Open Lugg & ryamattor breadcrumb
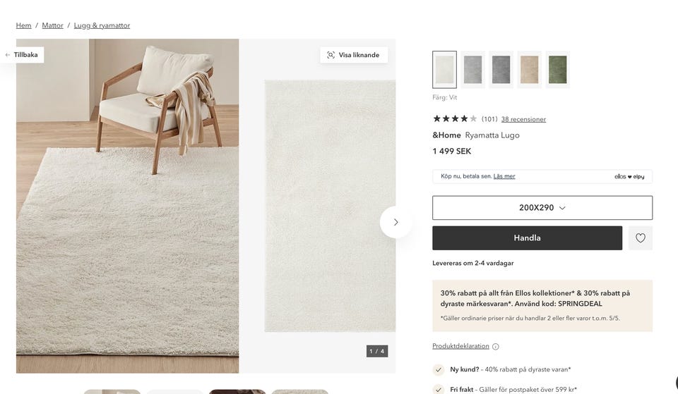This screenshot has width=678, height=394. 102,25
